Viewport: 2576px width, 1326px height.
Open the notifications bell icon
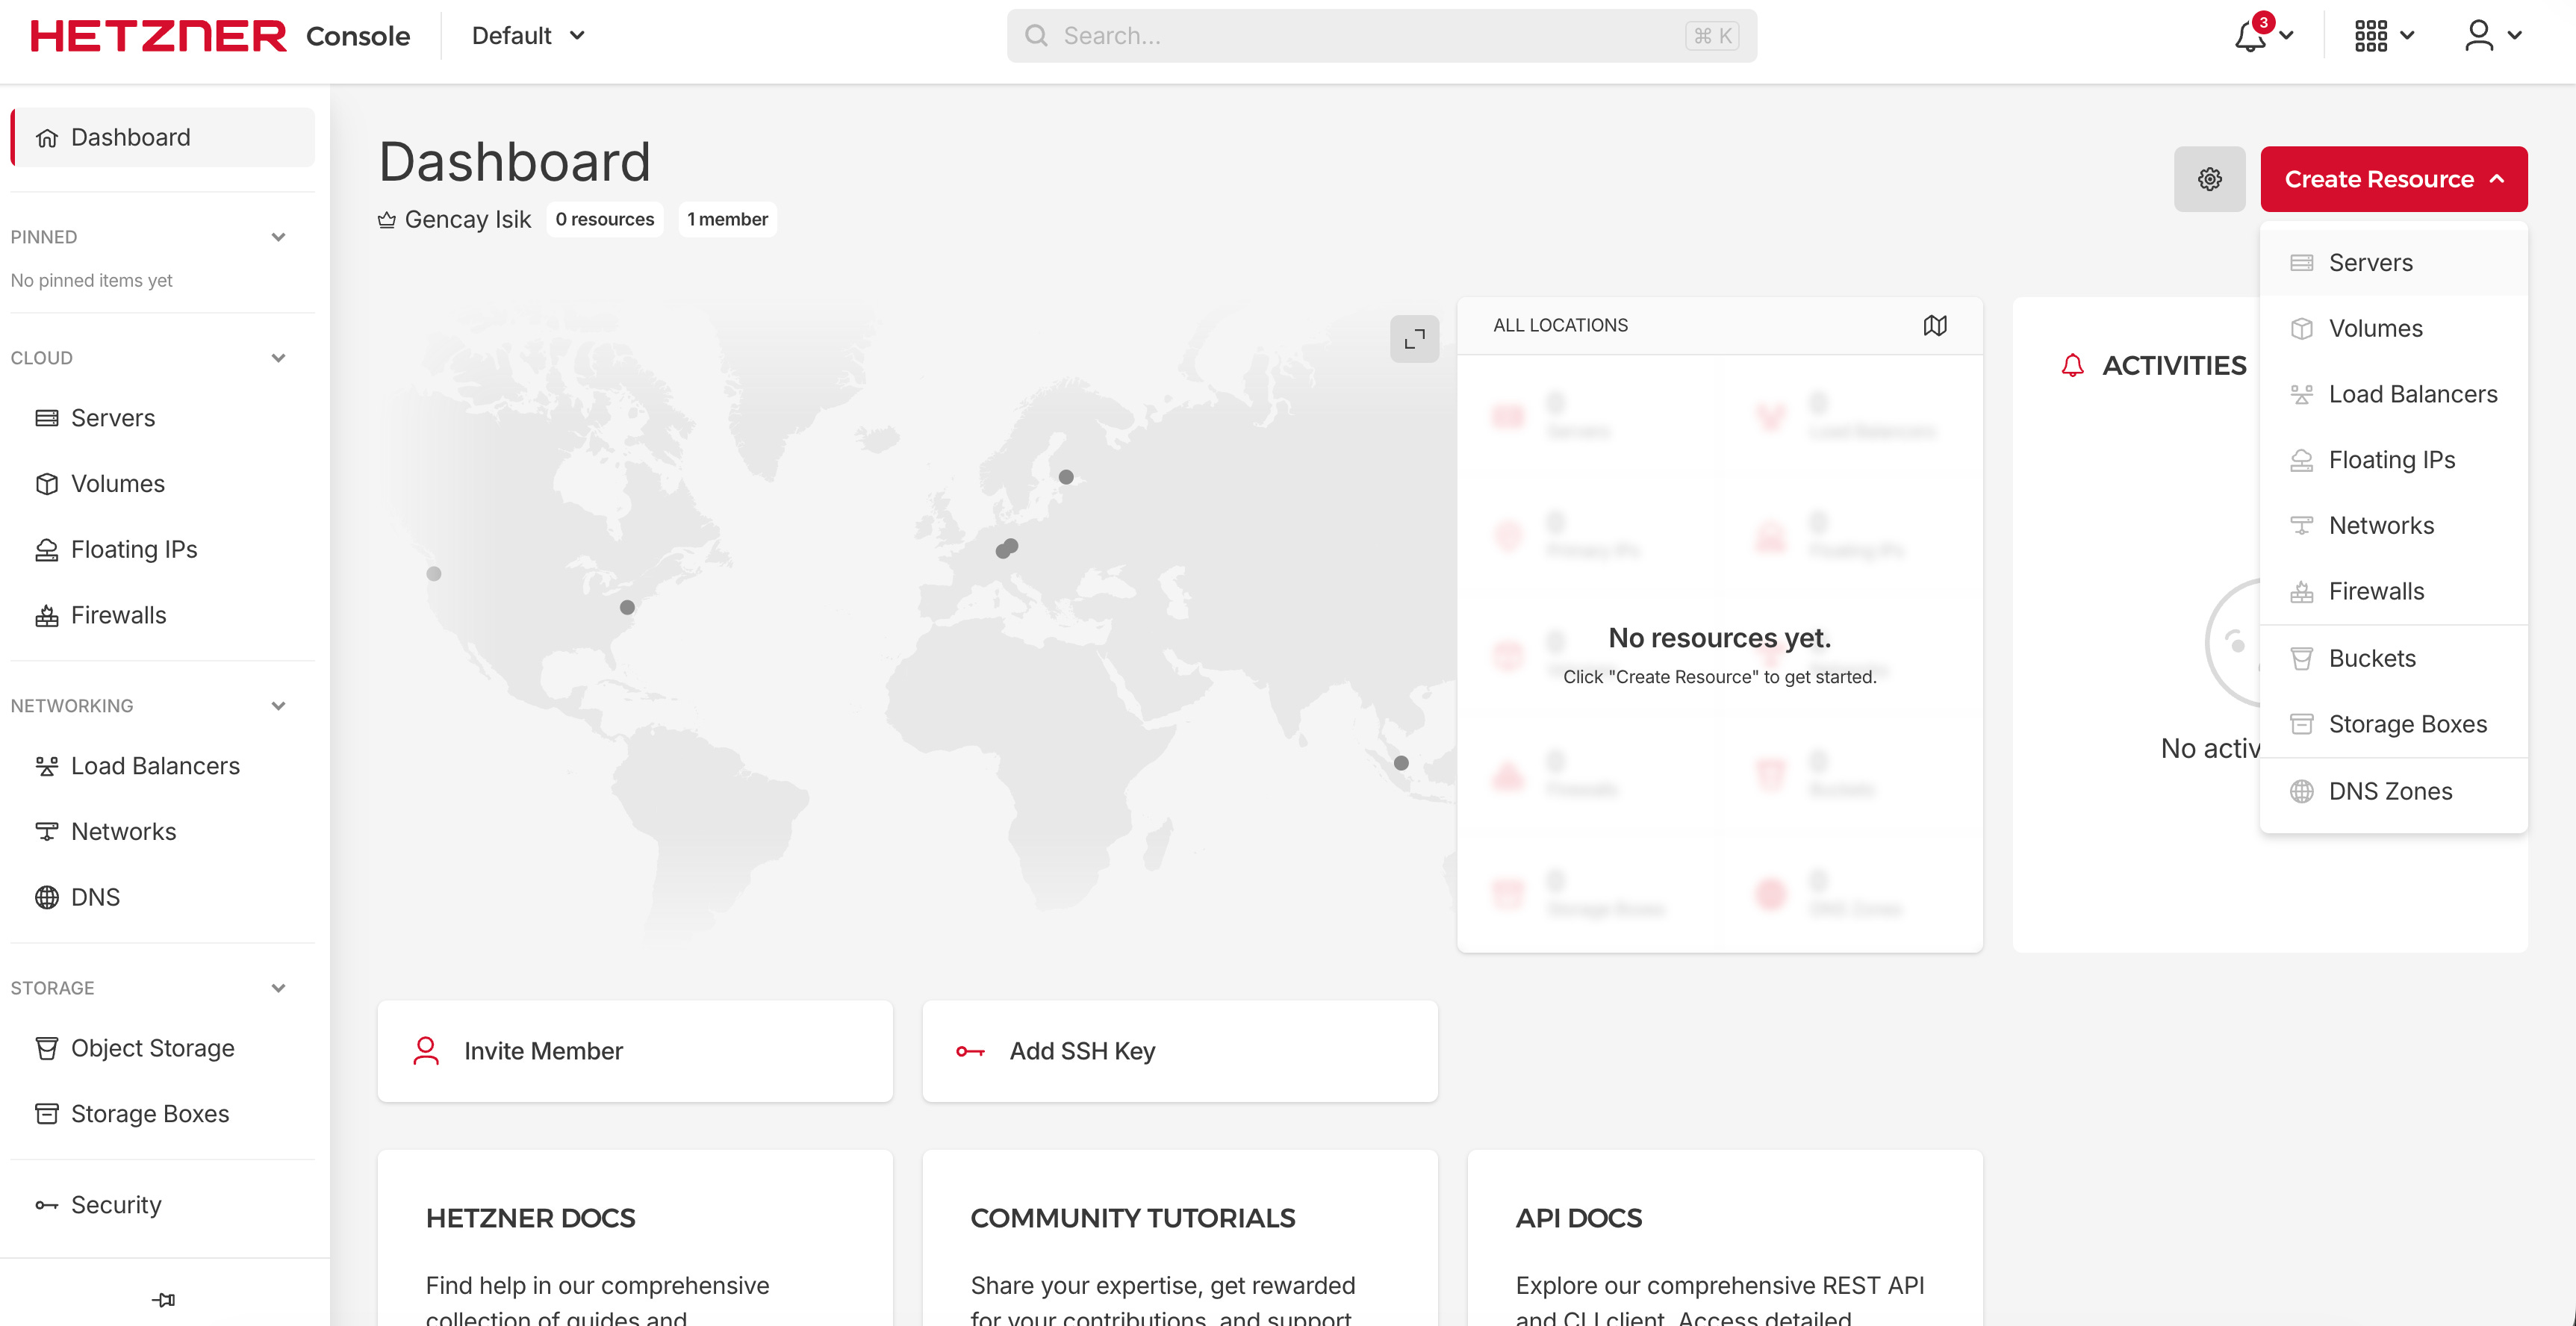[2250, 36]
